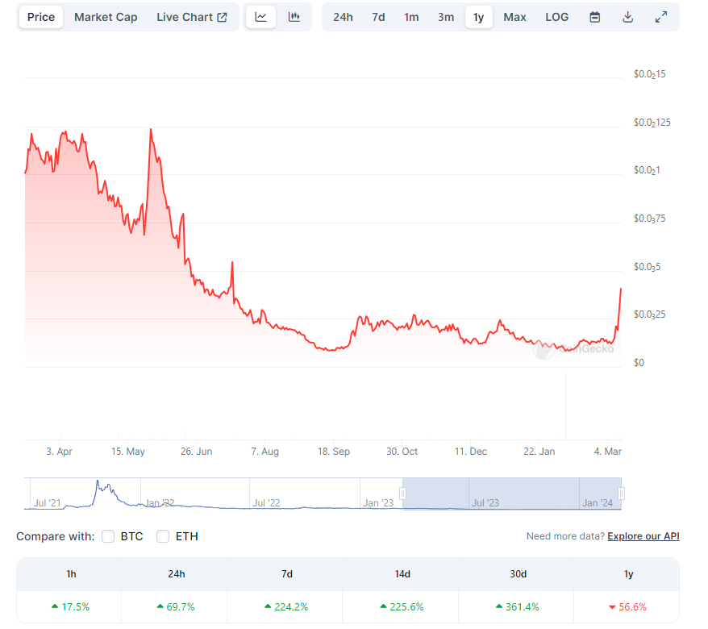The height and width of the screenshot is (629, 708).
Task: Open the Explore our API link
Action: [x=643, y=536]
